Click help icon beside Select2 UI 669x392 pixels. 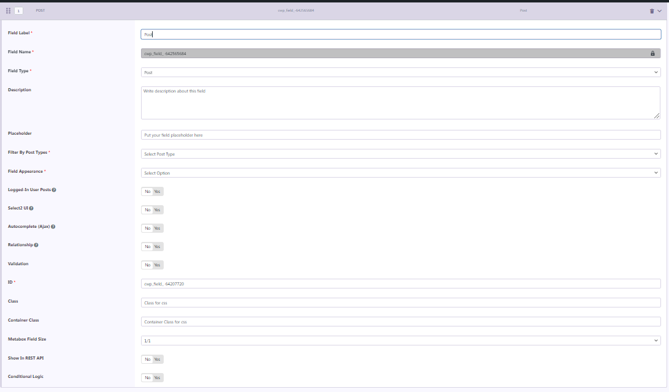coord(31,208)
